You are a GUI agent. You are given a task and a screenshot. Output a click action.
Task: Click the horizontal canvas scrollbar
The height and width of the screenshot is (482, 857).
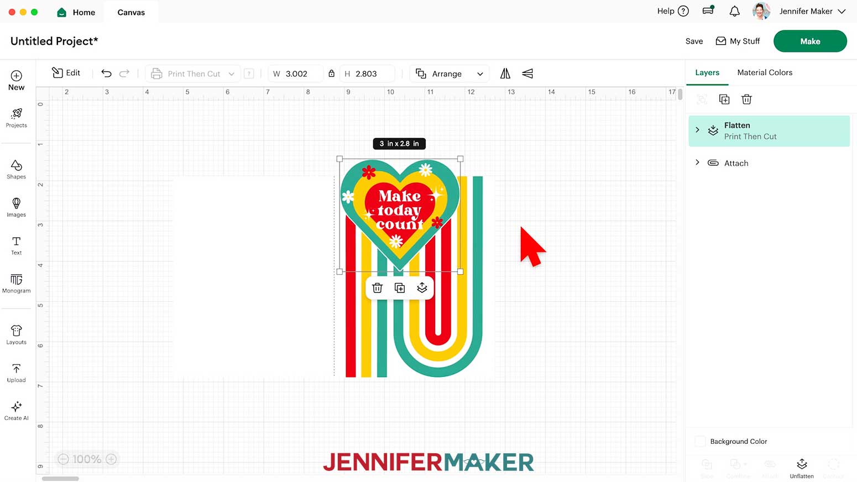[60, 479]
